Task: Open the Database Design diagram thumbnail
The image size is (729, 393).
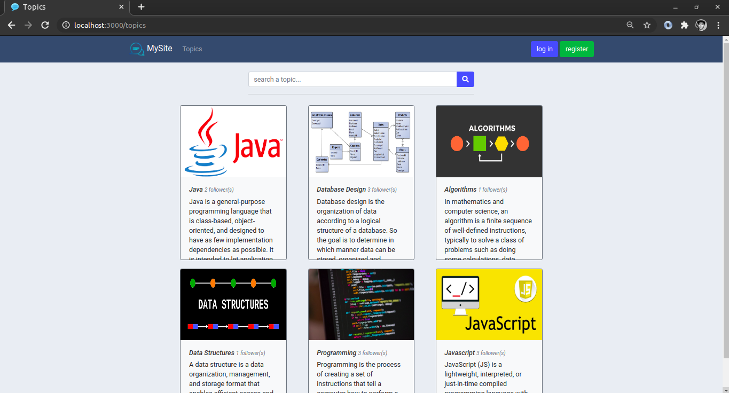Action: [x=361, y=142]
